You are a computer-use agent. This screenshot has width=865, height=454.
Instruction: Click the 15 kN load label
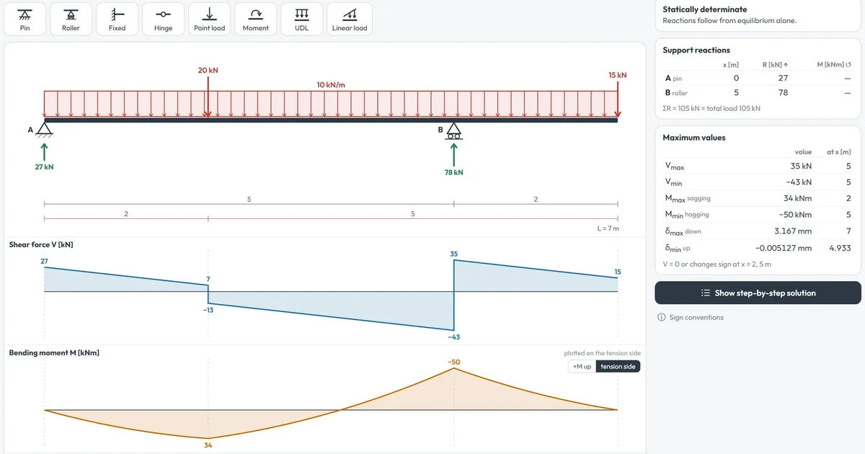[618, 75]
